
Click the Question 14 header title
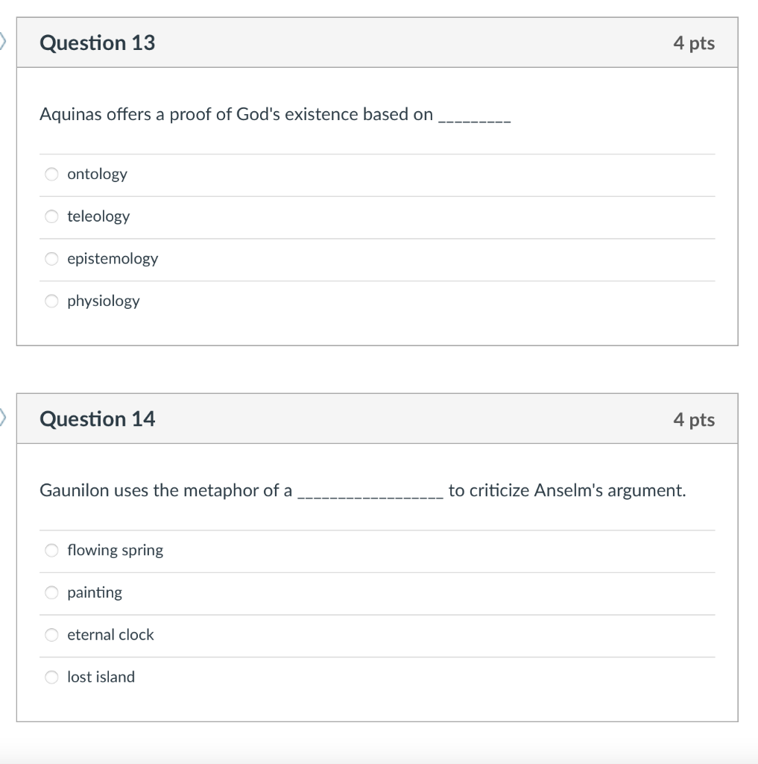(x=97, y=419)
